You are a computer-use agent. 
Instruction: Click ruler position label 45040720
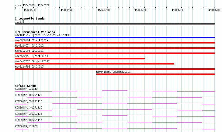click(177, 10)
